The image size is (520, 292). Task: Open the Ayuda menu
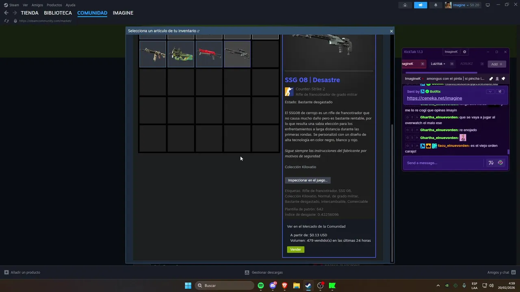click(x=70, y=5)
